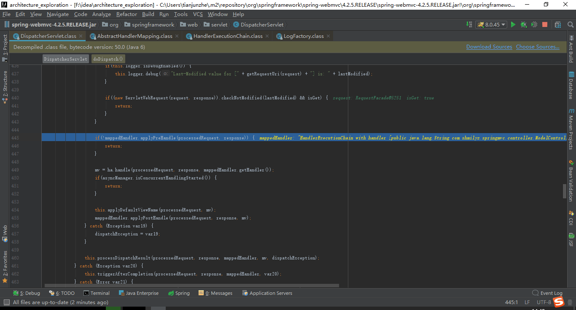Open the Tomcat 8.0.45 run configuration dropdown
Screen dimensions: 576x310
tap(491, 25)
